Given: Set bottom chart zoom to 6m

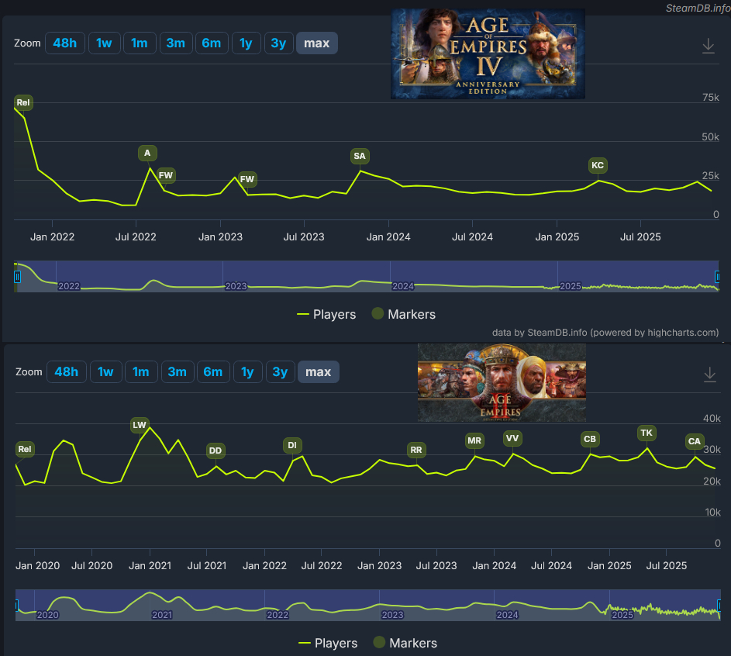Looking at the screenshot, I should coord(212,372).
